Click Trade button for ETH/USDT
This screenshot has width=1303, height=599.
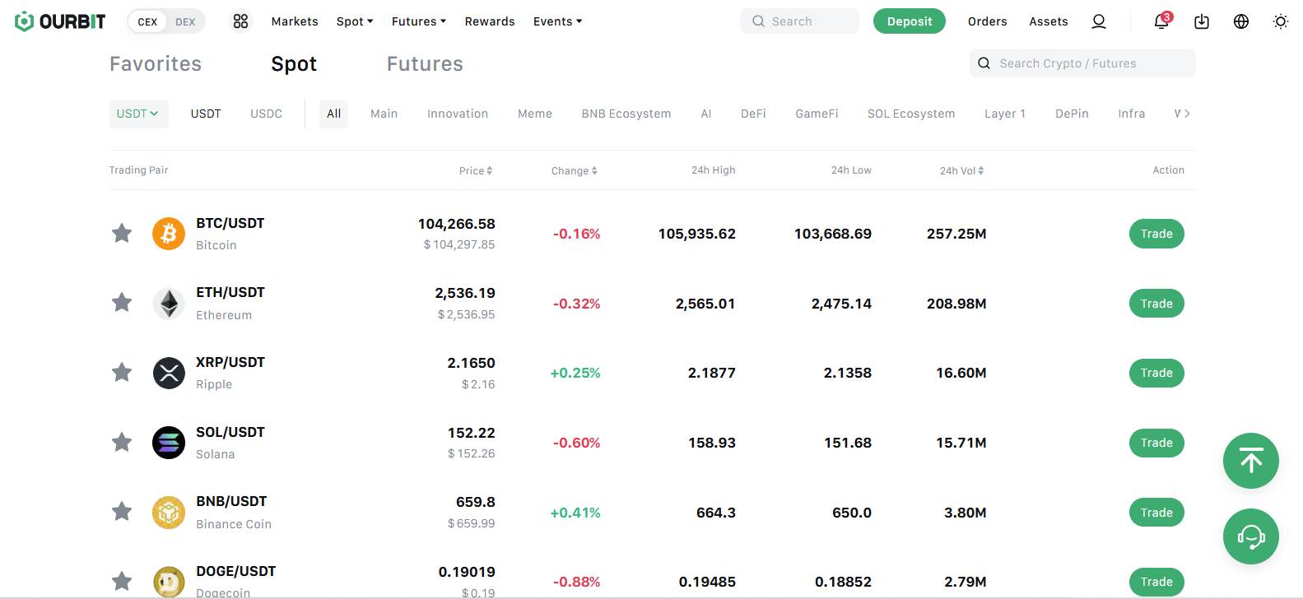[1156, 304]
